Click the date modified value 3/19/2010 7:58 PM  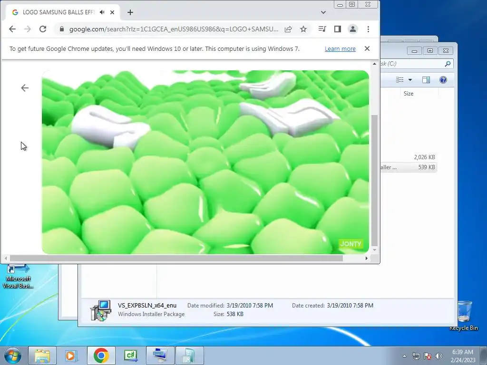click(x=250, y=306)
